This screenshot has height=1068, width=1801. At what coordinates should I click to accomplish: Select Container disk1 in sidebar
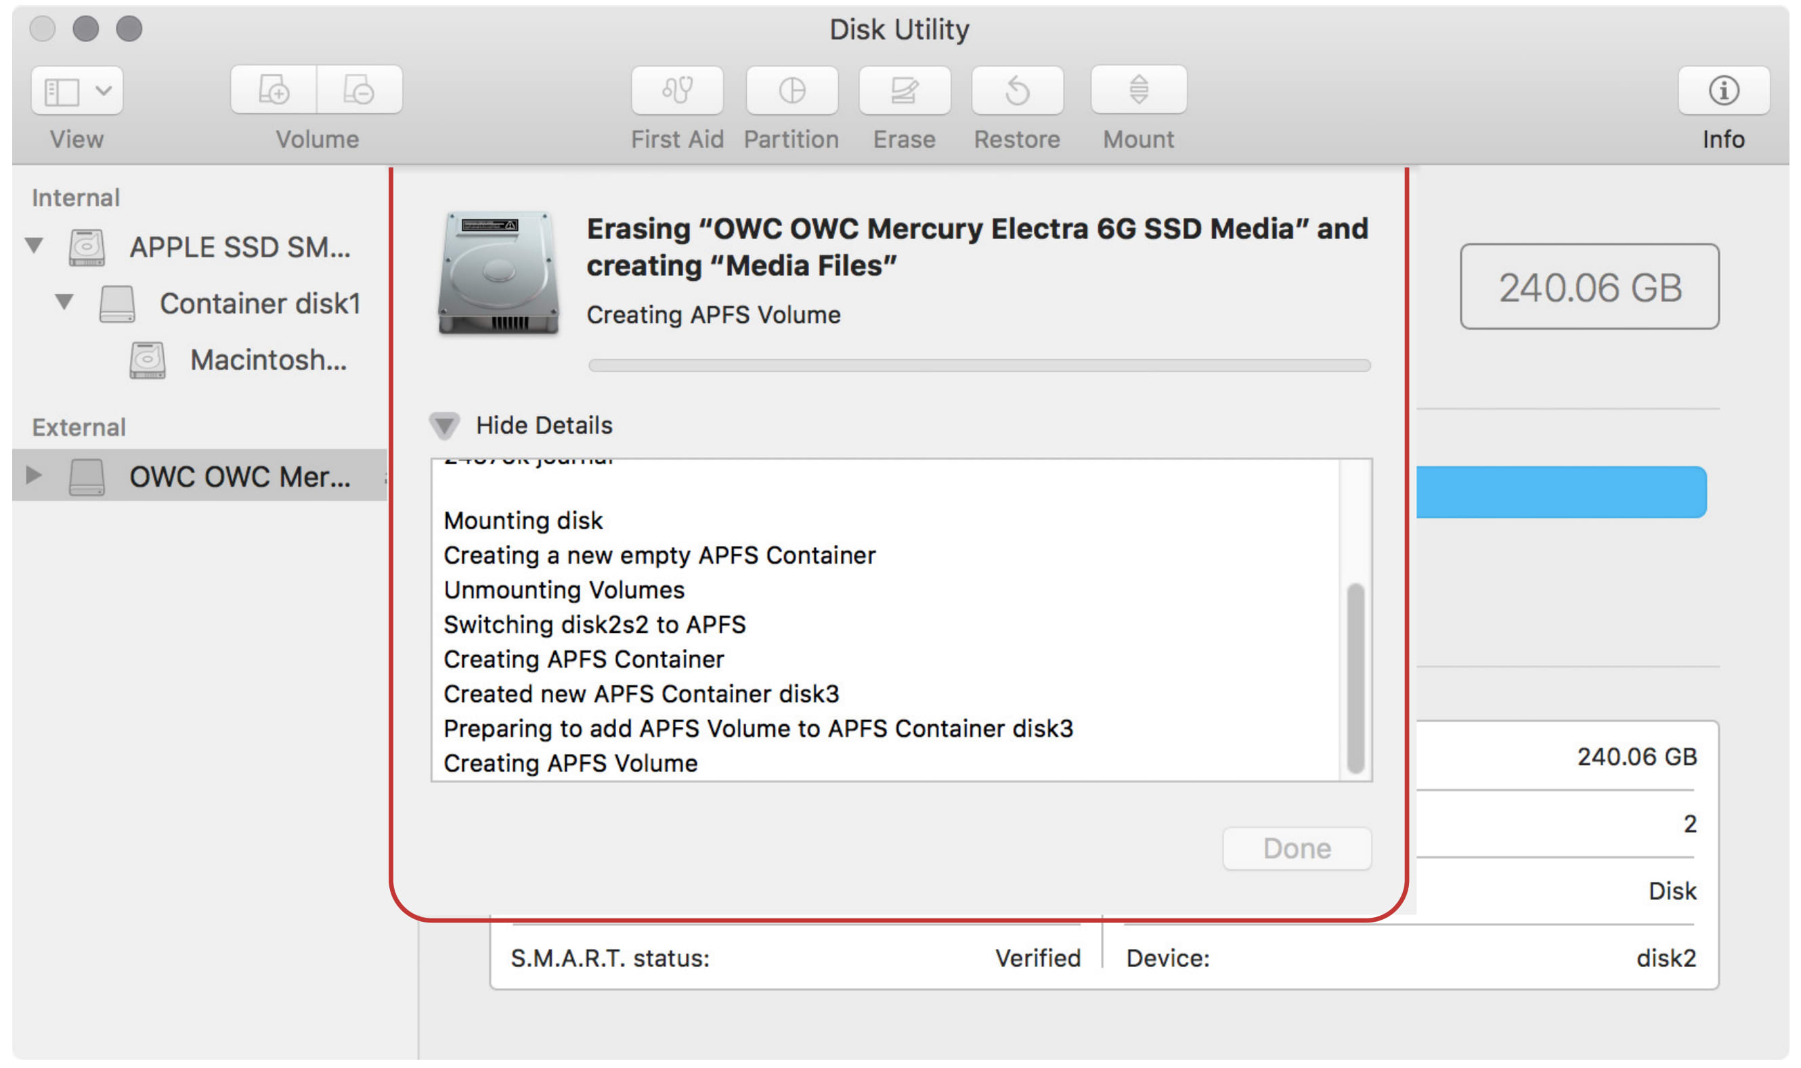coord(259,304)
